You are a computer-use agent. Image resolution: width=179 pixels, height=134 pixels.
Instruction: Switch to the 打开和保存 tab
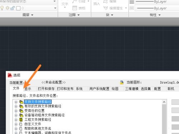point(46,89)
